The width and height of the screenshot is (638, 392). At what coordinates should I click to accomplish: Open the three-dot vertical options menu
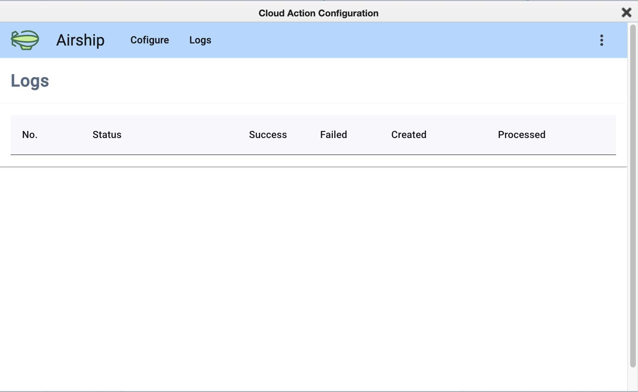point(601,40)
